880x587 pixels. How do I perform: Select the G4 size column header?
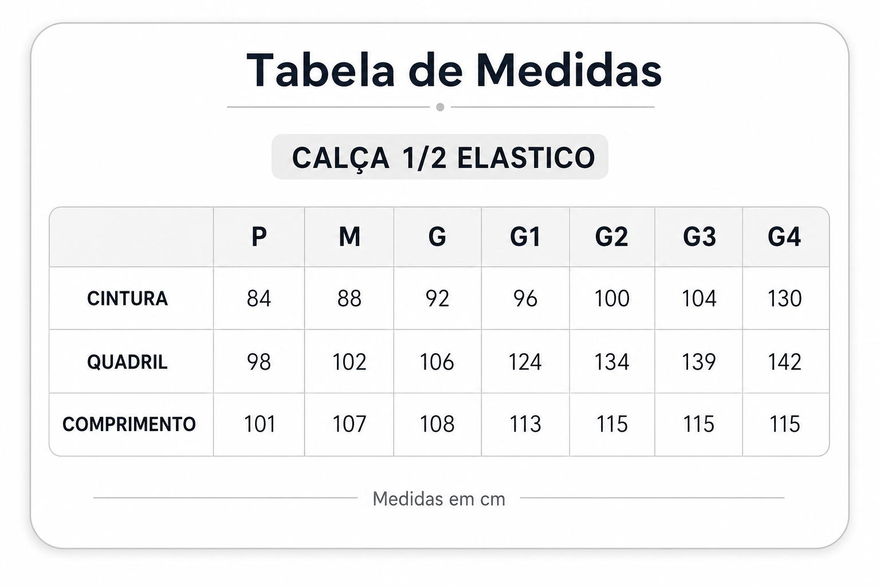[x=784, y=237]
